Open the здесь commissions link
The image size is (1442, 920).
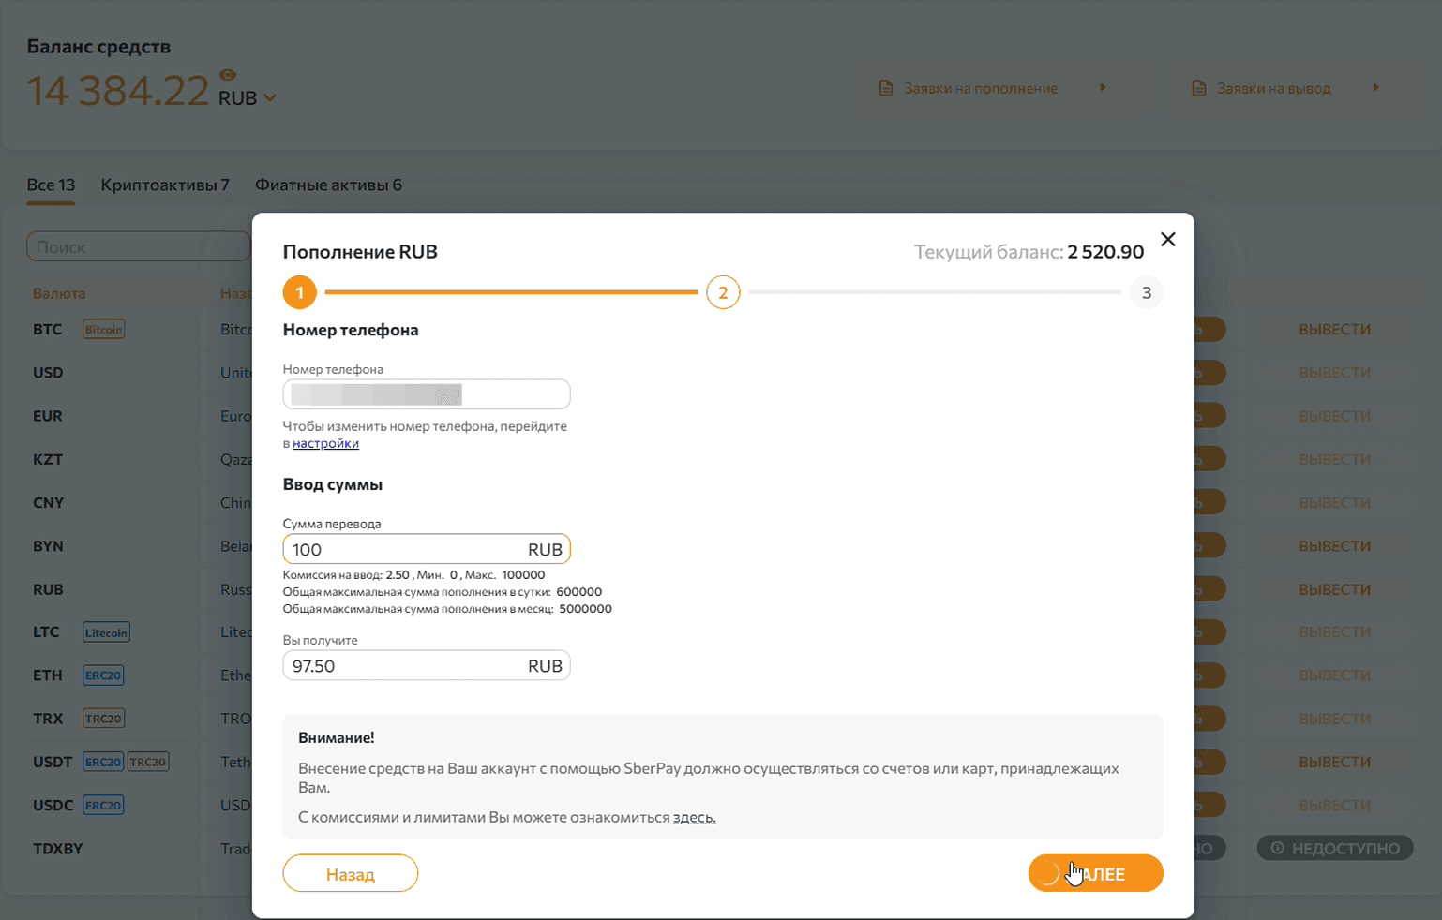coord(694,818)
